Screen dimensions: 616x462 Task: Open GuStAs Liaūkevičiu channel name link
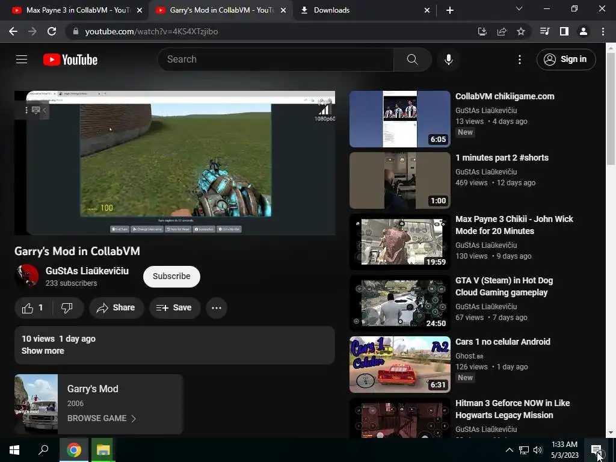click(87, 271)
